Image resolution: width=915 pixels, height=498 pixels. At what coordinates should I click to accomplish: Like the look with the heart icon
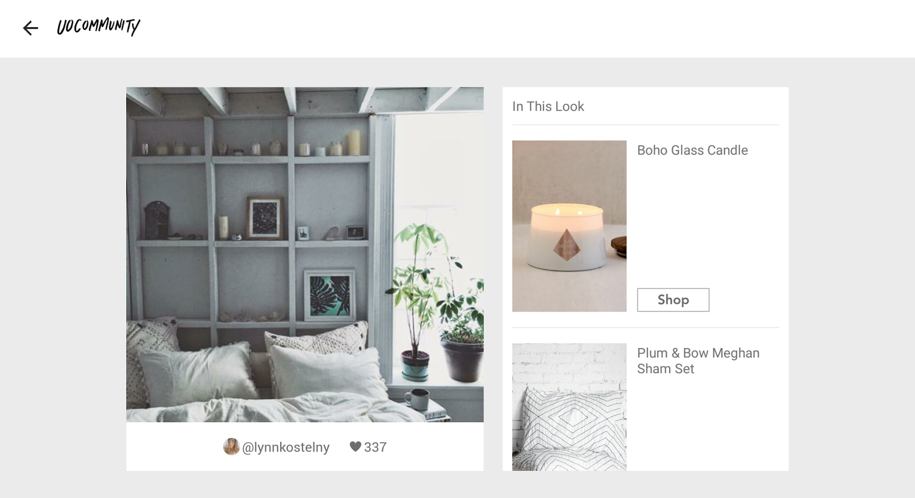coord(356,447)
